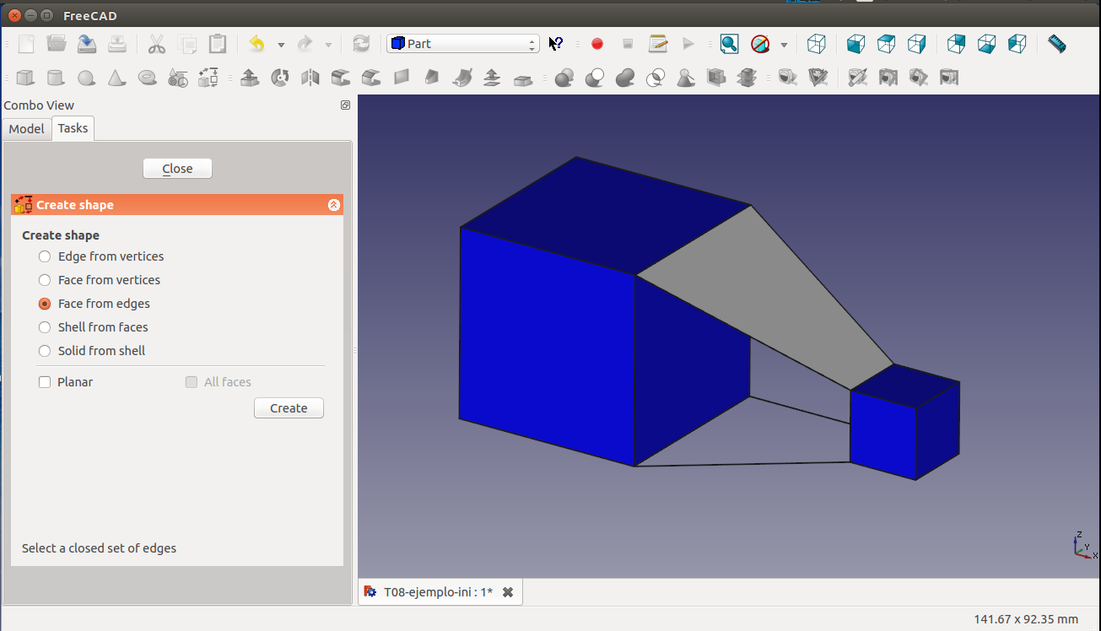Select the T08-ejemplo-ini document tab
The image size is (1101, 631).
[x=437, y=592]
